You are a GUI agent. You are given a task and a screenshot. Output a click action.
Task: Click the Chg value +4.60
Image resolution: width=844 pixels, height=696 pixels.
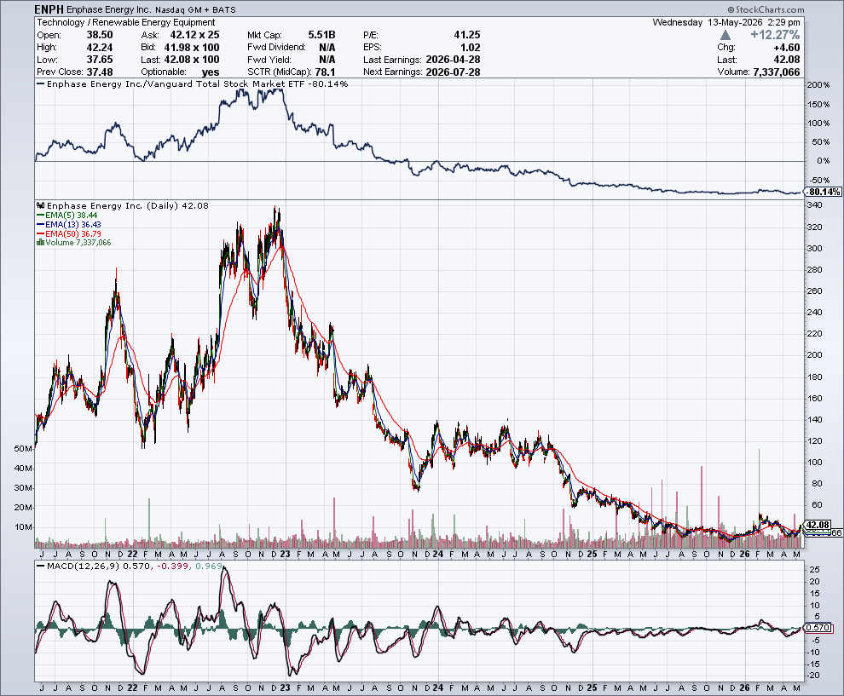click(786, 48)
